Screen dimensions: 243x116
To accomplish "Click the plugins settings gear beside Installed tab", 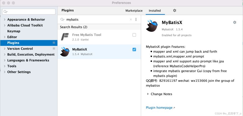I will pos(174,10).
